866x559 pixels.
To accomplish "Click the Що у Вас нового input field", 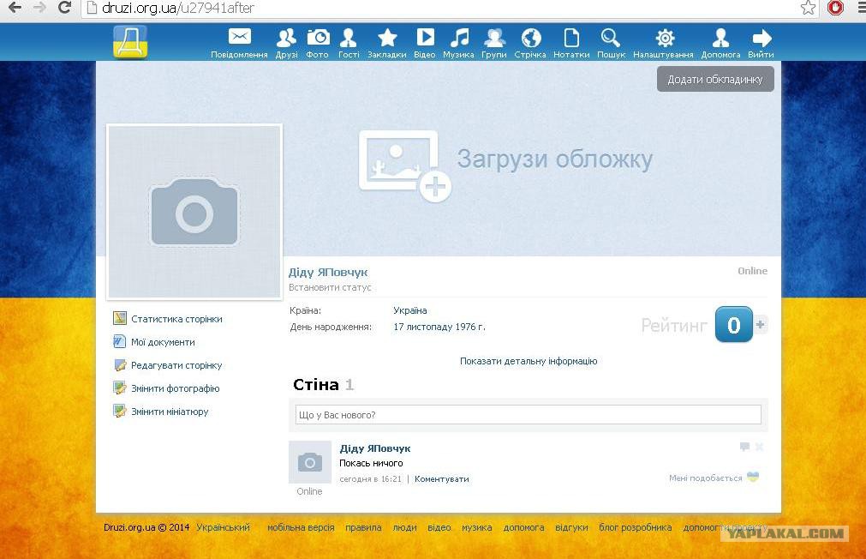I will point(528,415).
